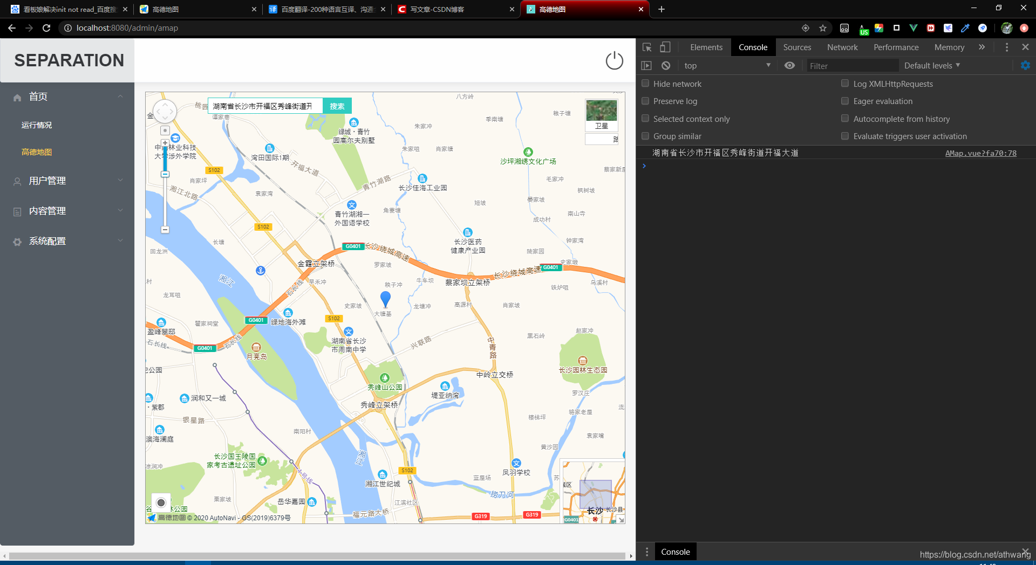
Task: Click map zoom in plus button
Action: tap(165, 143)
